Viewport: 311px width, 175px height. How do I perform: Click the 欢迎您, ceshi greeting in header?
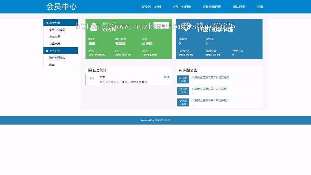[151, 7]
